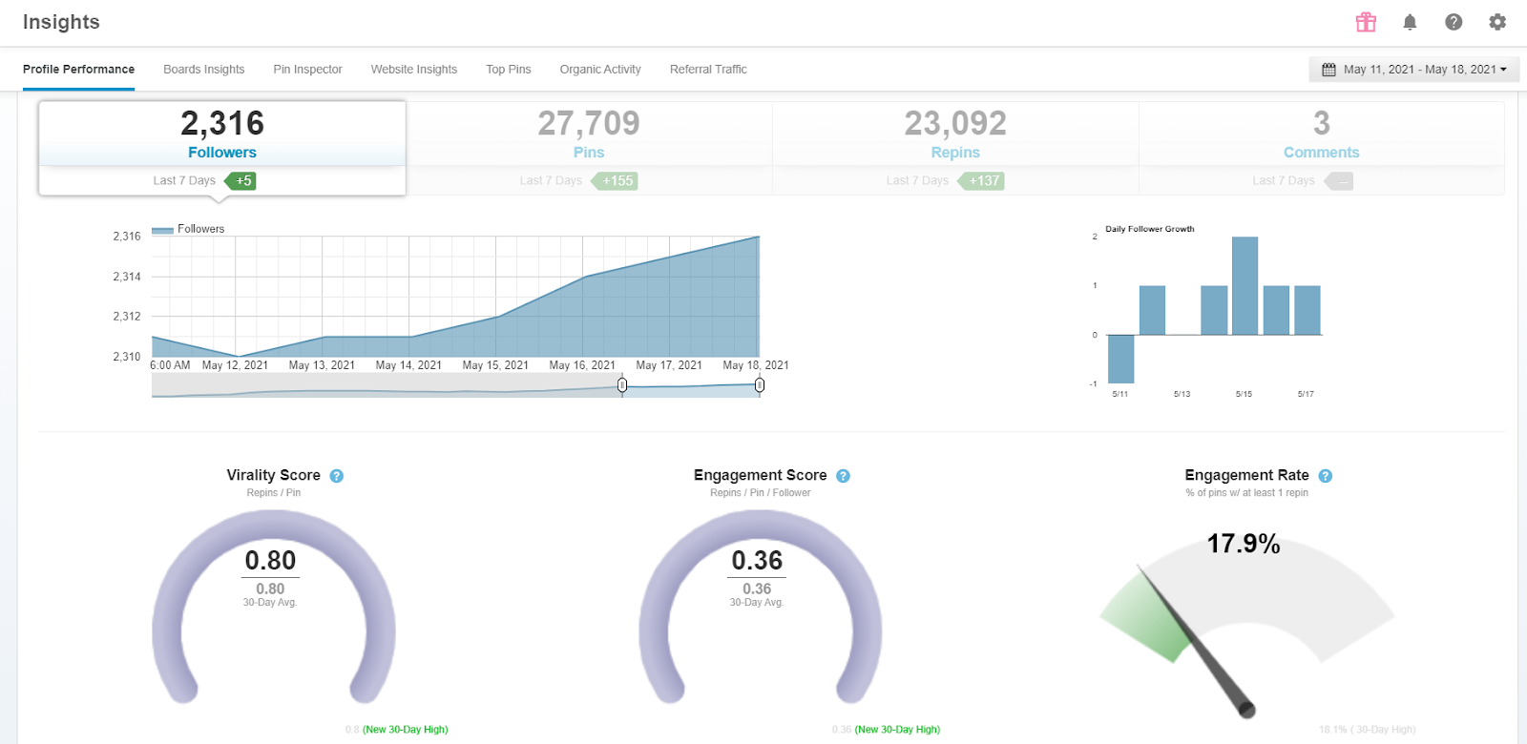Open the Website Insights tab
This screenshot has height=744, width=1527.
[414, 70]
